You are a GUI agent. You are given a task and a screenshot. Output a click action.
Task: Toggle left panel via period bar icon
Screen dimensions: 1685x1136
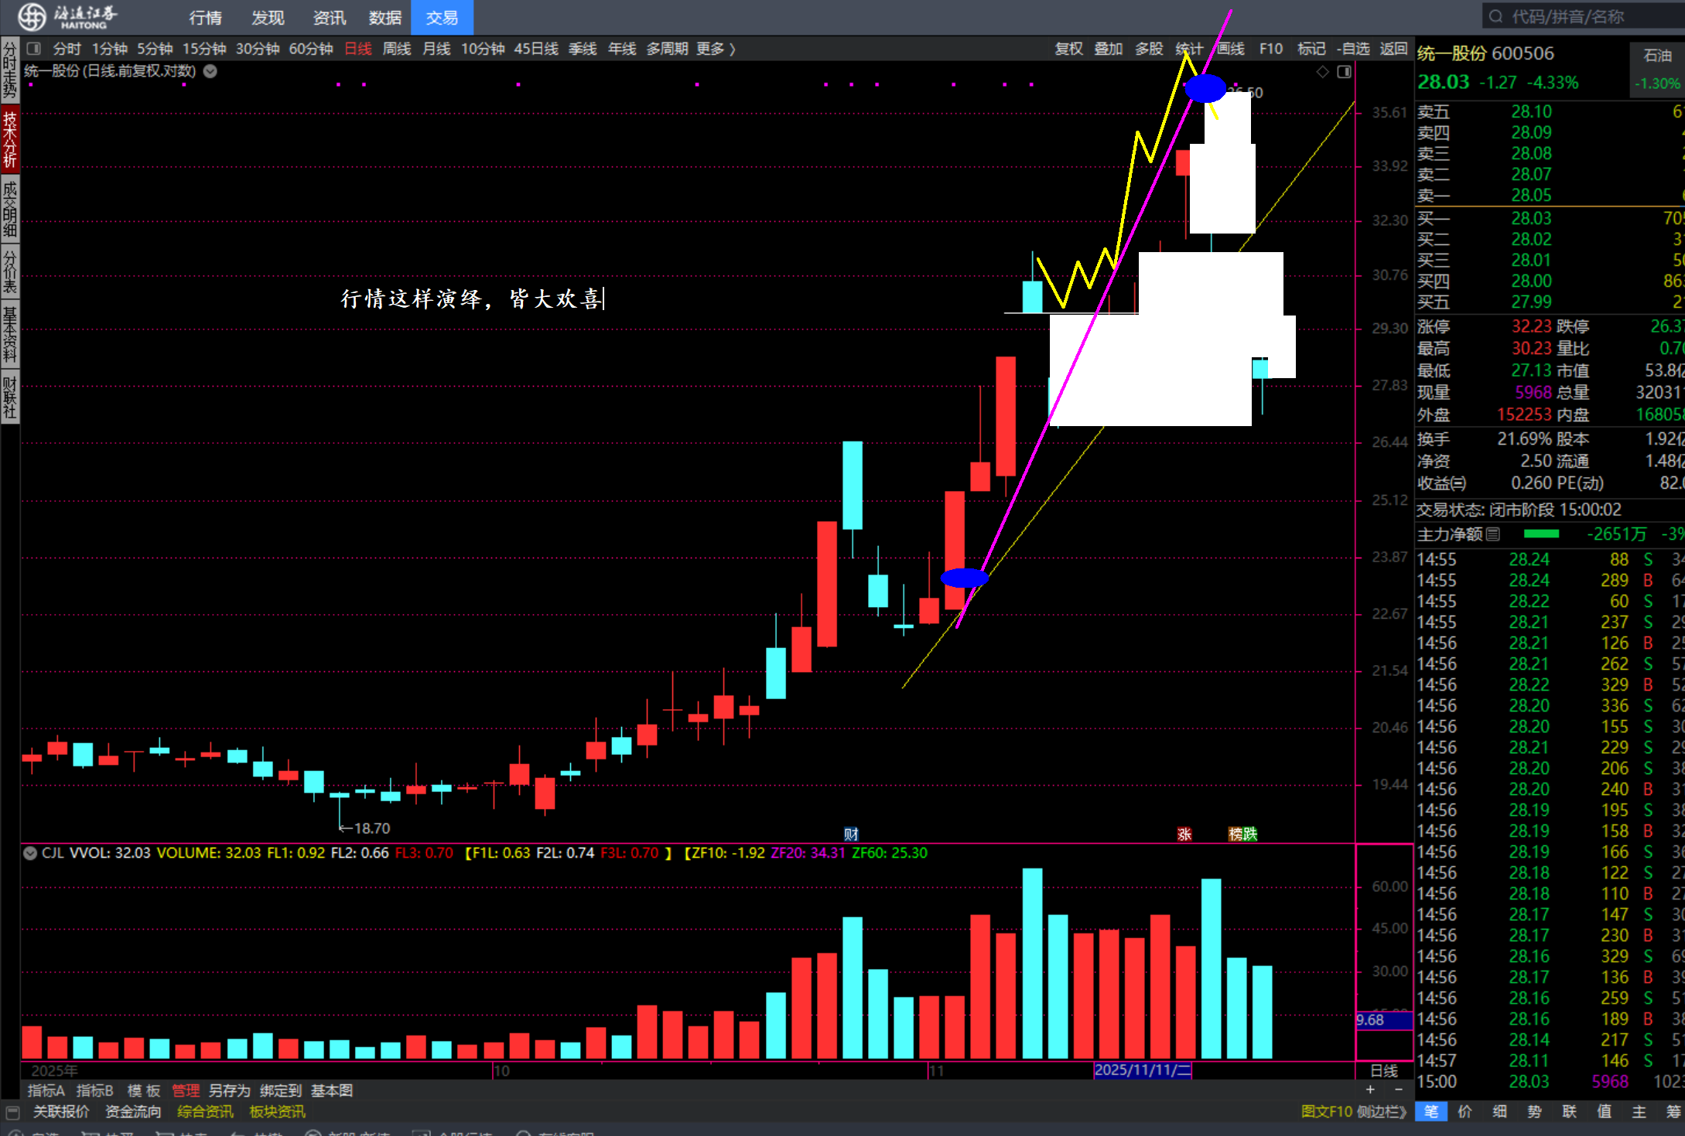tap(33, 49)
